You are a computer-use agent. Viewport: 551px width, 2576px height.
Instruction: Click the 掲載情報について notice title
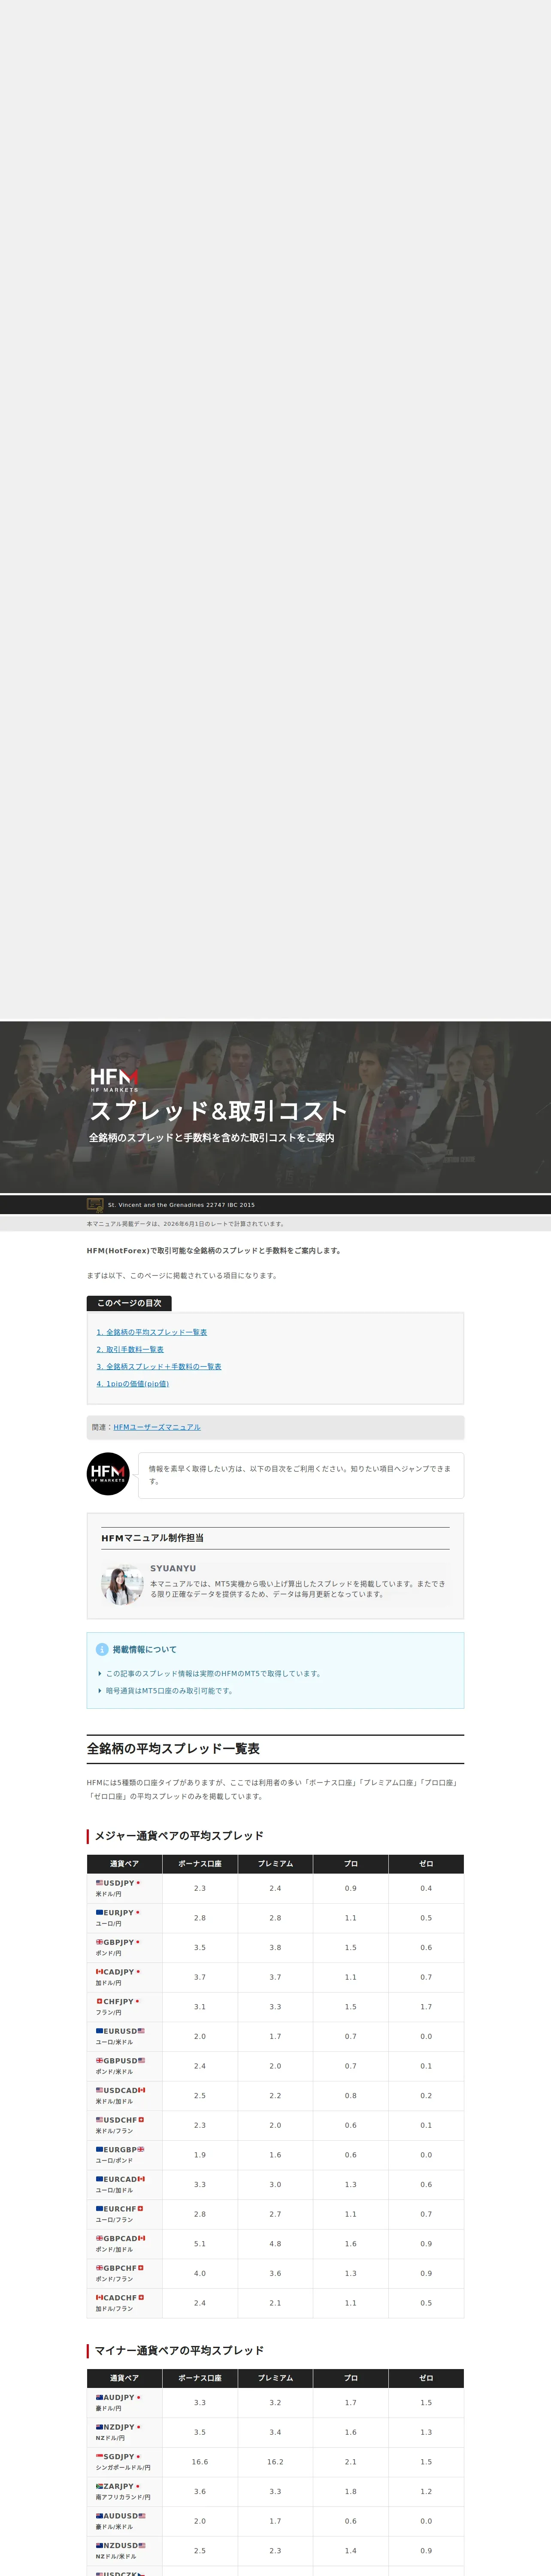pos(144,1650)
